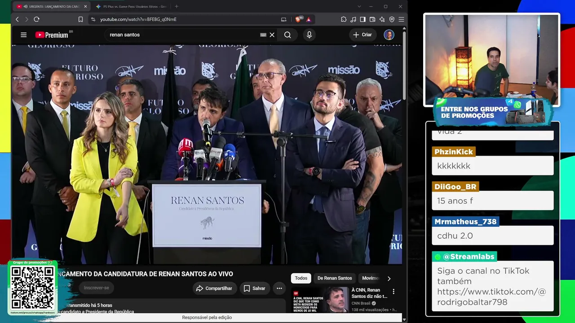Clear the 'renan santos' search query
575x323 pixels.
[x=272, y=35]
